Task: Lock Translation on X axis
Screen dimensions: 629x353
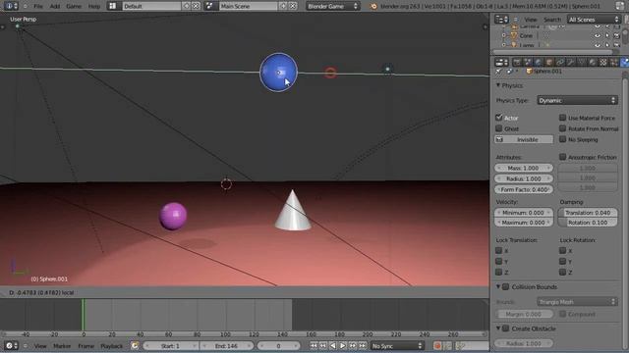Action: [x=499, y=251]
